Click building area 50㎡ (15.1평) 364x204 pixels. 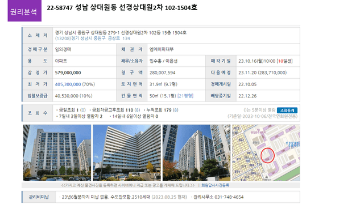click(x=163, y=96)
